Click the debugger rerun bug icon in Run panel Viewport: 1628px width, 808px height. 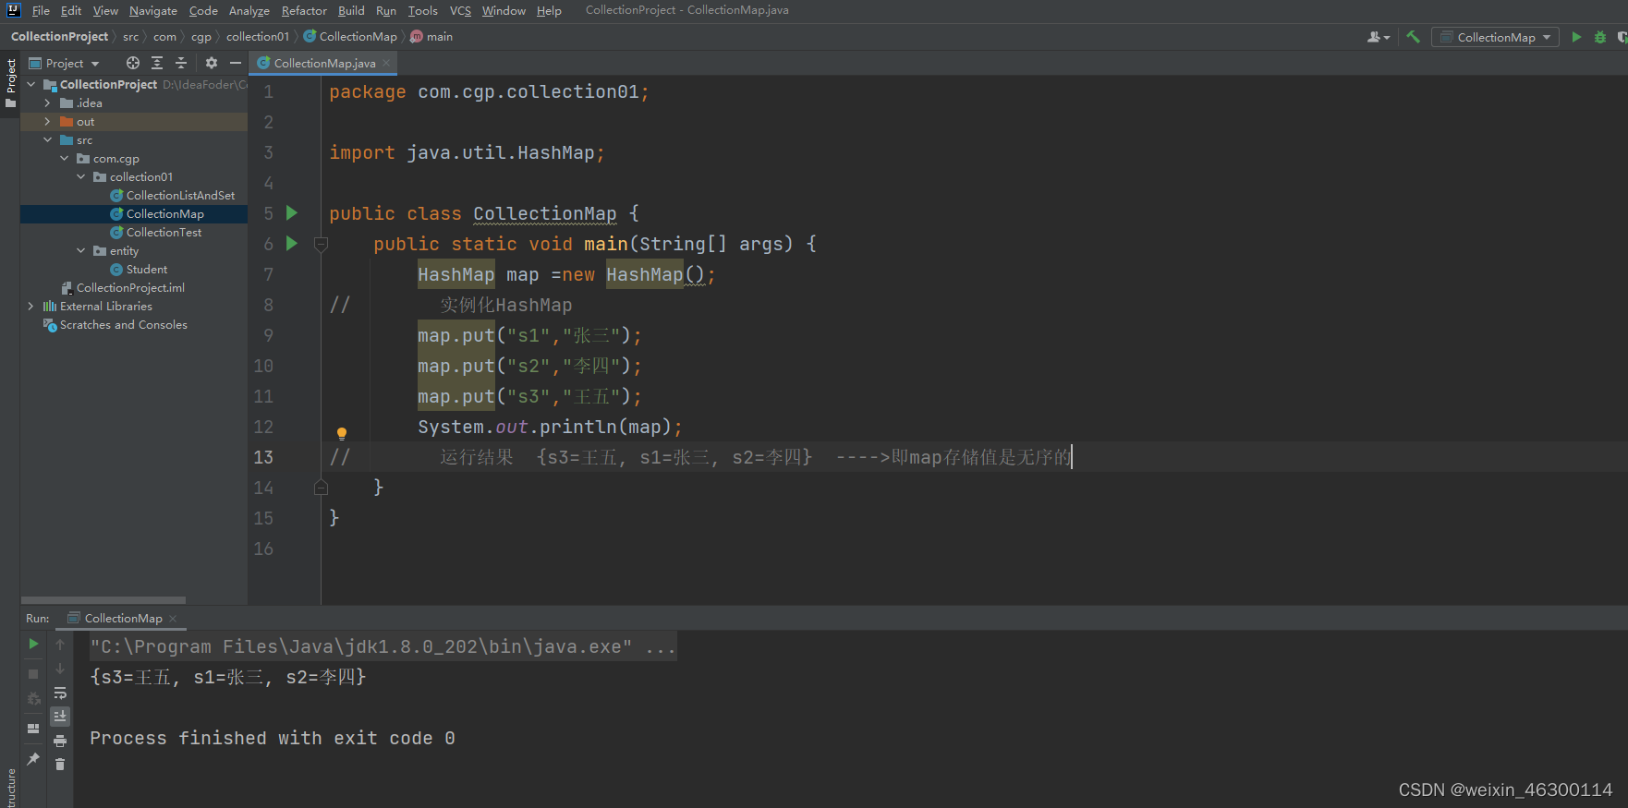pyautogui.click(x=33, y=699)
